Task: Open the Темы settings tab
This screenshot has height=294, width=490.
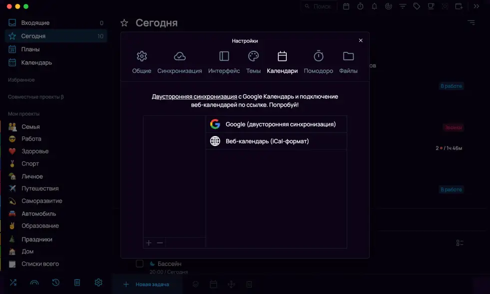Action: (x=253, y=62)
